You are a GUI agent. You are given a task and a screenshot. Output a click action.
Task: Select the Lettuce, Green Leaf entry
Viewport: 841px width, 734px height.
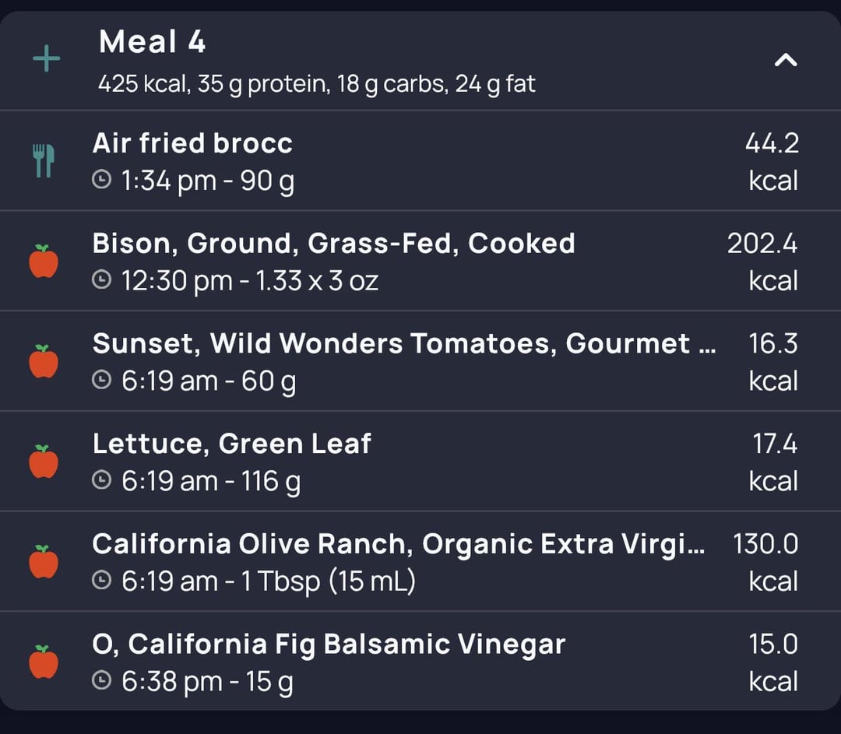(420, 461)
